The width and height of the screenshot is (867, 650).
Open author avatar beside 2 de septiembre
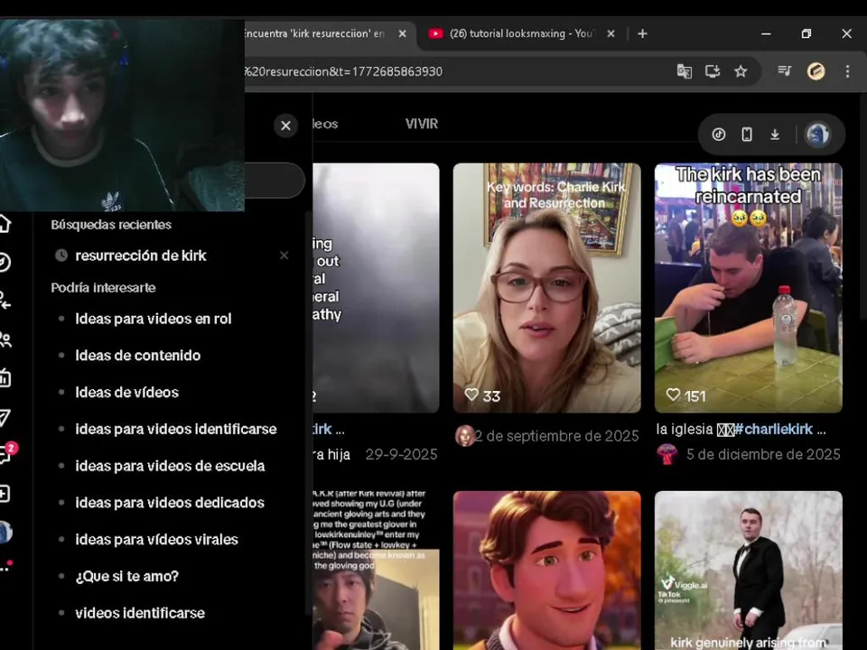click(464, 436)
